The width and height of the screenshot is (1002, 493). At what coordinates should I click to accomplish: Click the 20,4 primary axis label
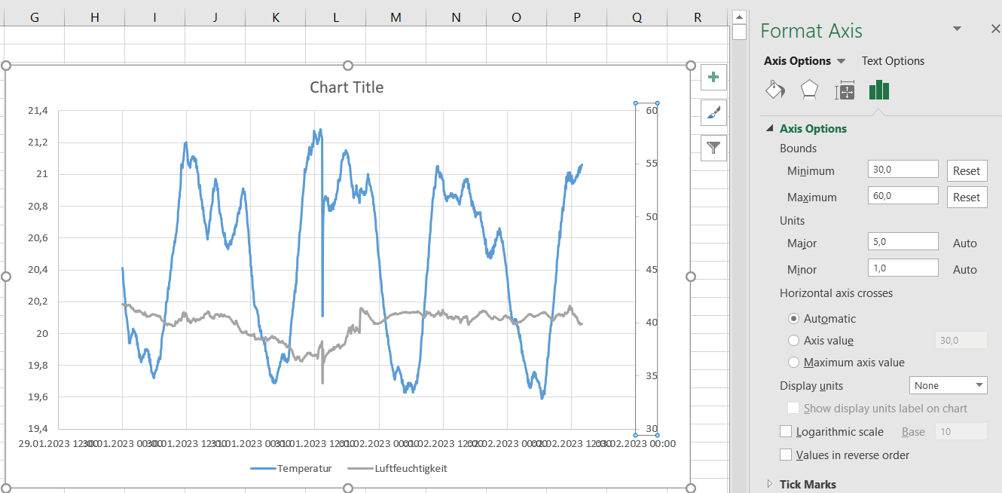(x=38, y=270)
